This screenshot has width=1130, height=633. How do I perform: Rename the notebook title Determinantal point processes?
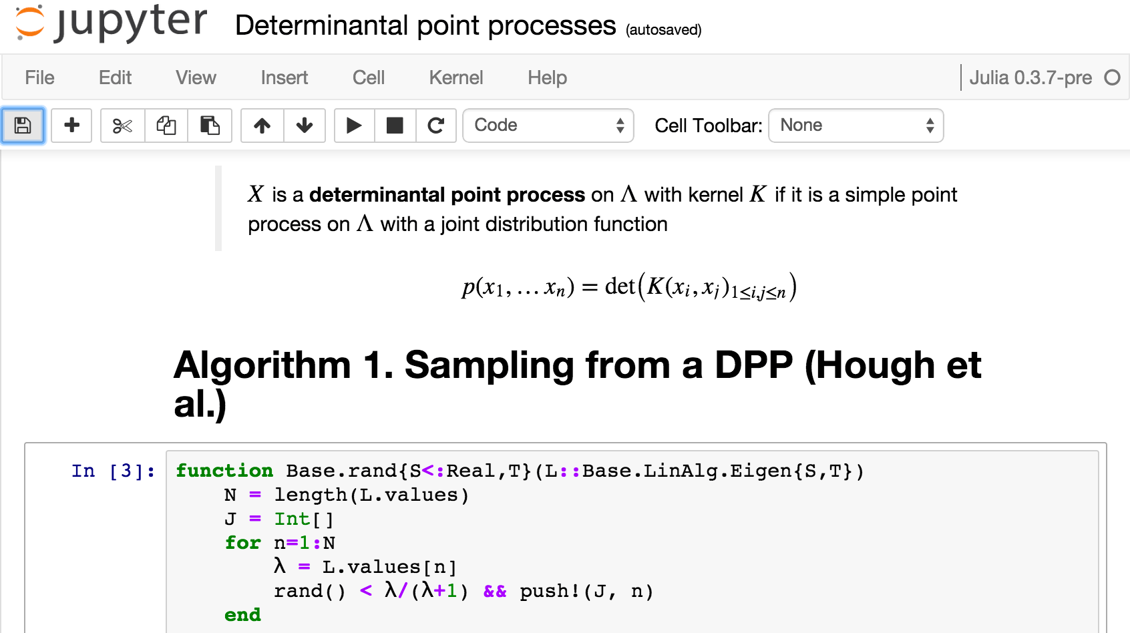click(425, 25)
